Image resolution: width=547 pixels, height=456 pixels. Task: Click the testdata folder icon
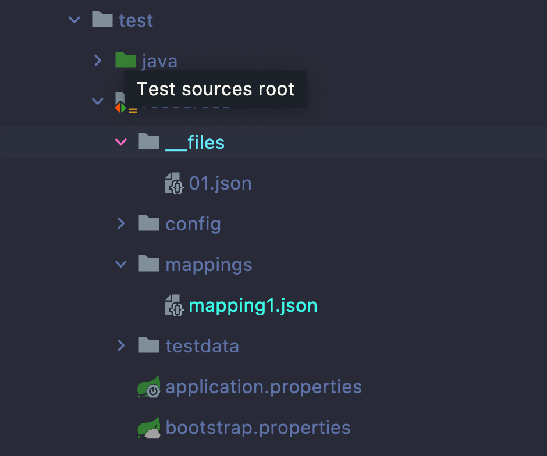click(149, 346)
